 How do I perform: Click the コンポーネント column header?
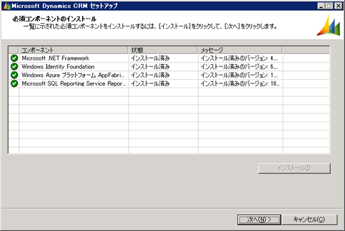tap(74, 50)
